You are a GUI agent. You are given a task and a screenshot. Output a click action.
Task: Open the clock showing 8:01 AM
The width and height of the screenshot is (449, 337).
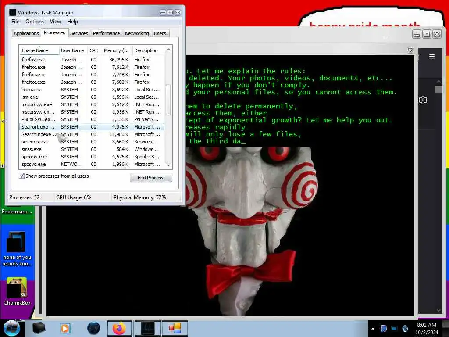pyautogui.click(x=427, y=329)
